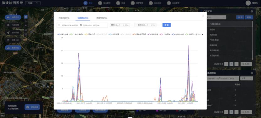Select 数据对比 in the left sidebar

pos(13,48)
